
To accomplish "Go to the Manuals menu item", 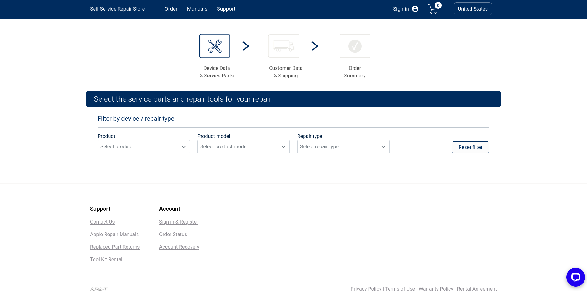I will point(197,9).
